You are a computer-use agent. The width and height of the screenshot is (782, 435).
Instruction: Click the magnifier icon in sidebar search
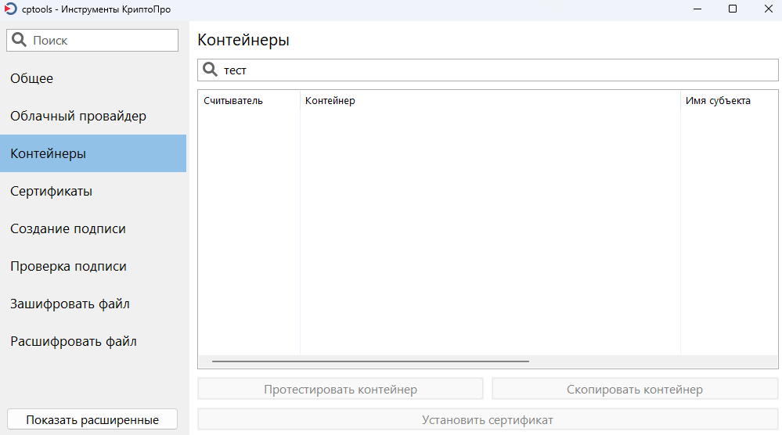[19, 40]
